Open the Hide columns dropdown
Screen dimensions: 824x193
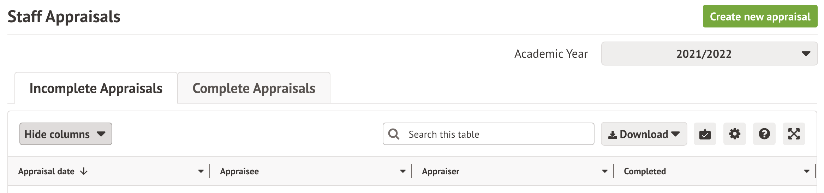[66, 134]
